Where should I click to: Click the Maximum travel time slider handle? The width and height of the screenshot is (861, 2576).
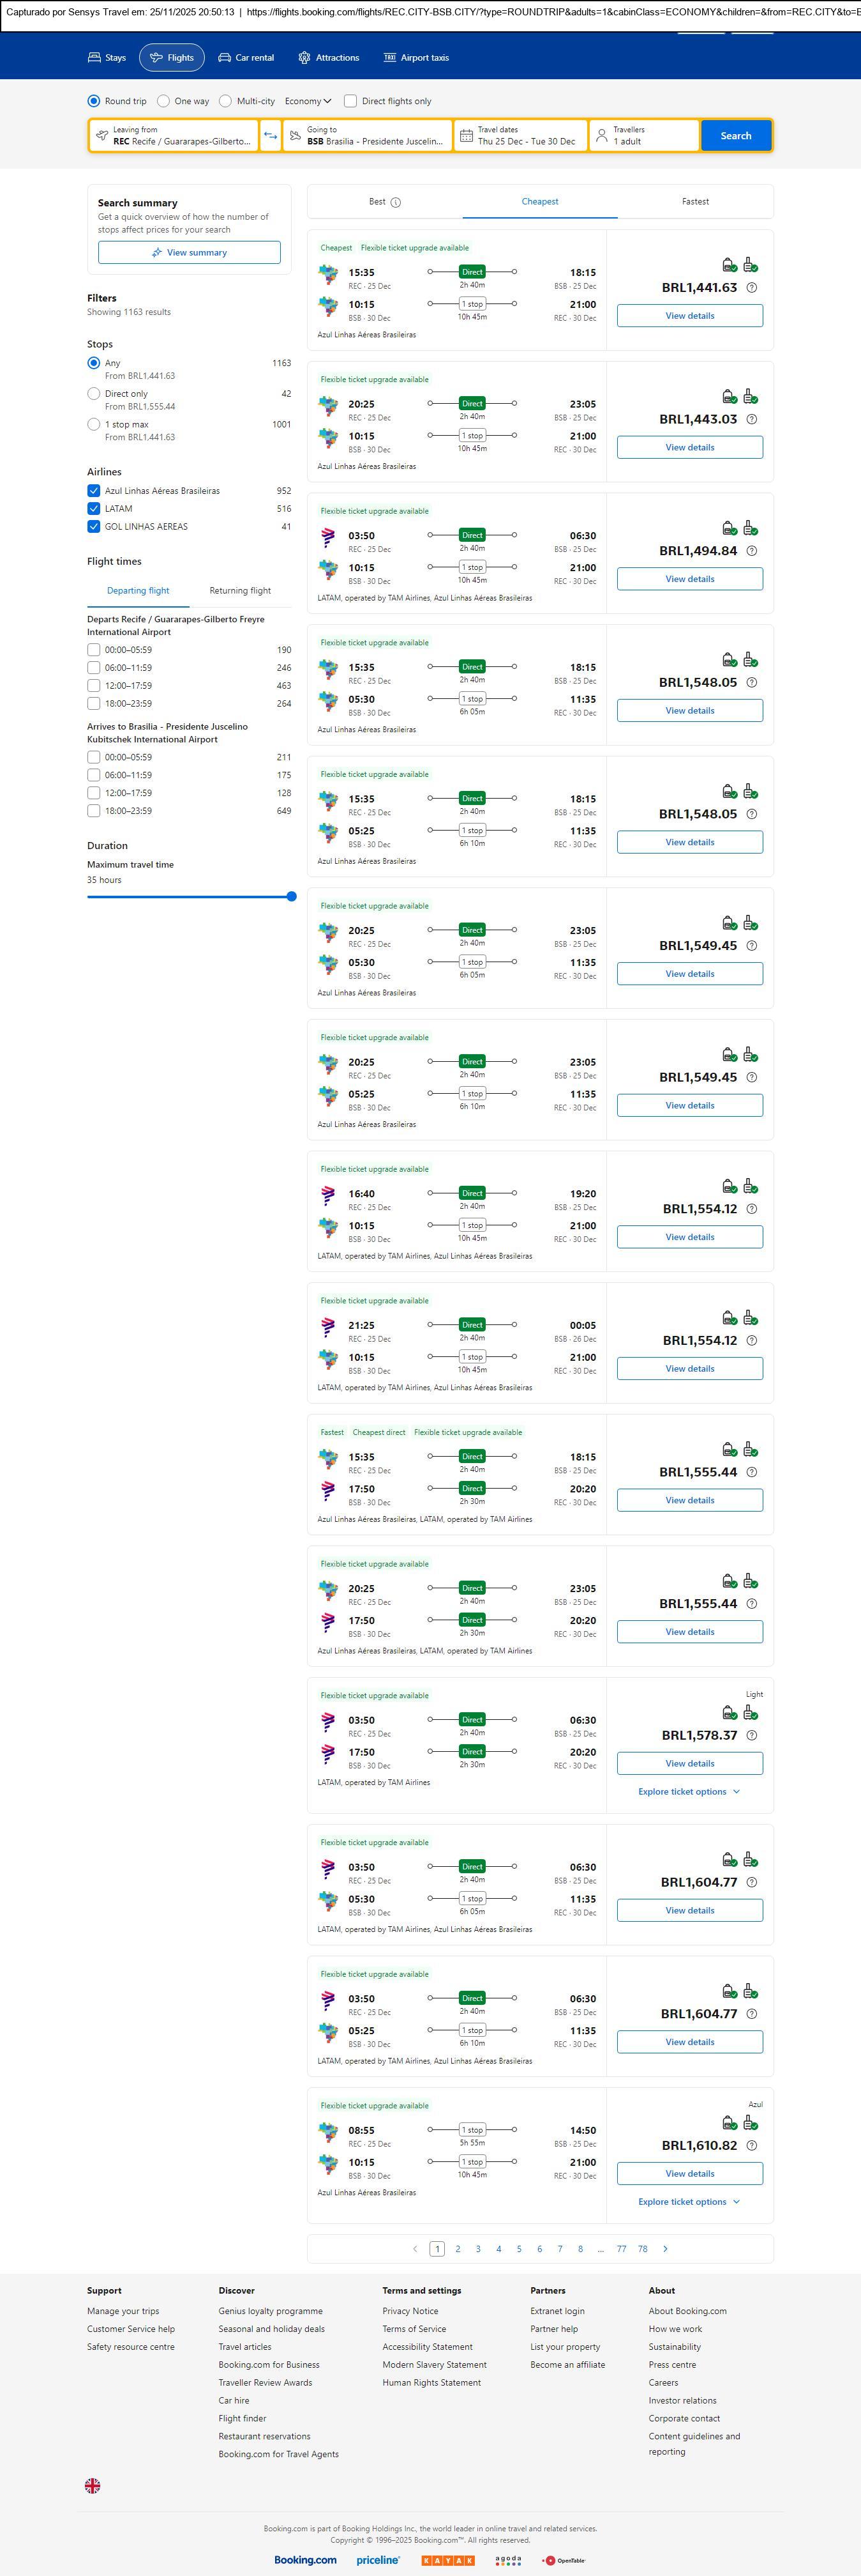click(x=292, y=897)
